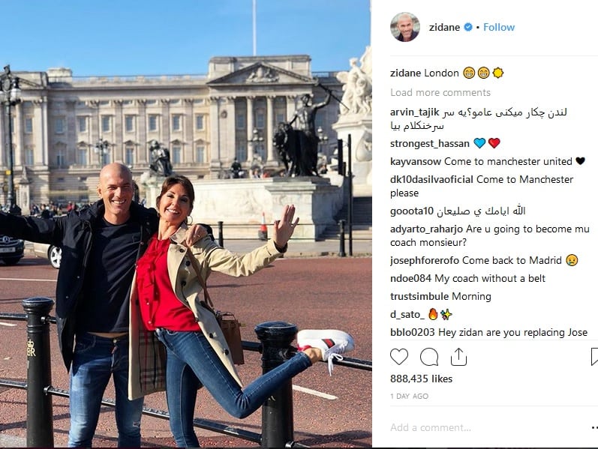The height and width of the screenshot is (449, 598).
Task: Open strongest_hassan's profile
Action: coord(429,143)
